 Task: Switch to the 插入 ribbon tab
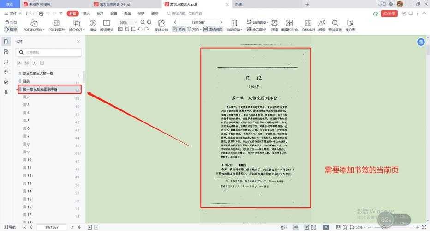(x=86, y=13)
